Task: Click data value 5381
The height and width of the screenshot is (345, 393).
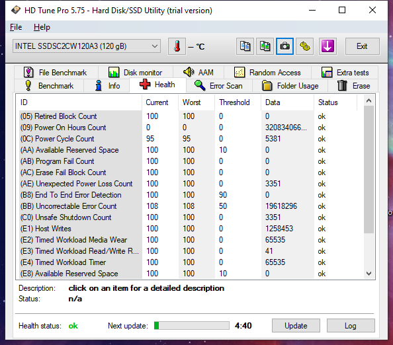Action: (273, 139)
